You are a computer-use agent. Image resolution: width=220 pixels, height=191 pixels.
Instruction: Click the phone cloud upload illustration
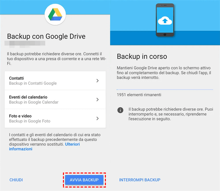click(165, 20)
